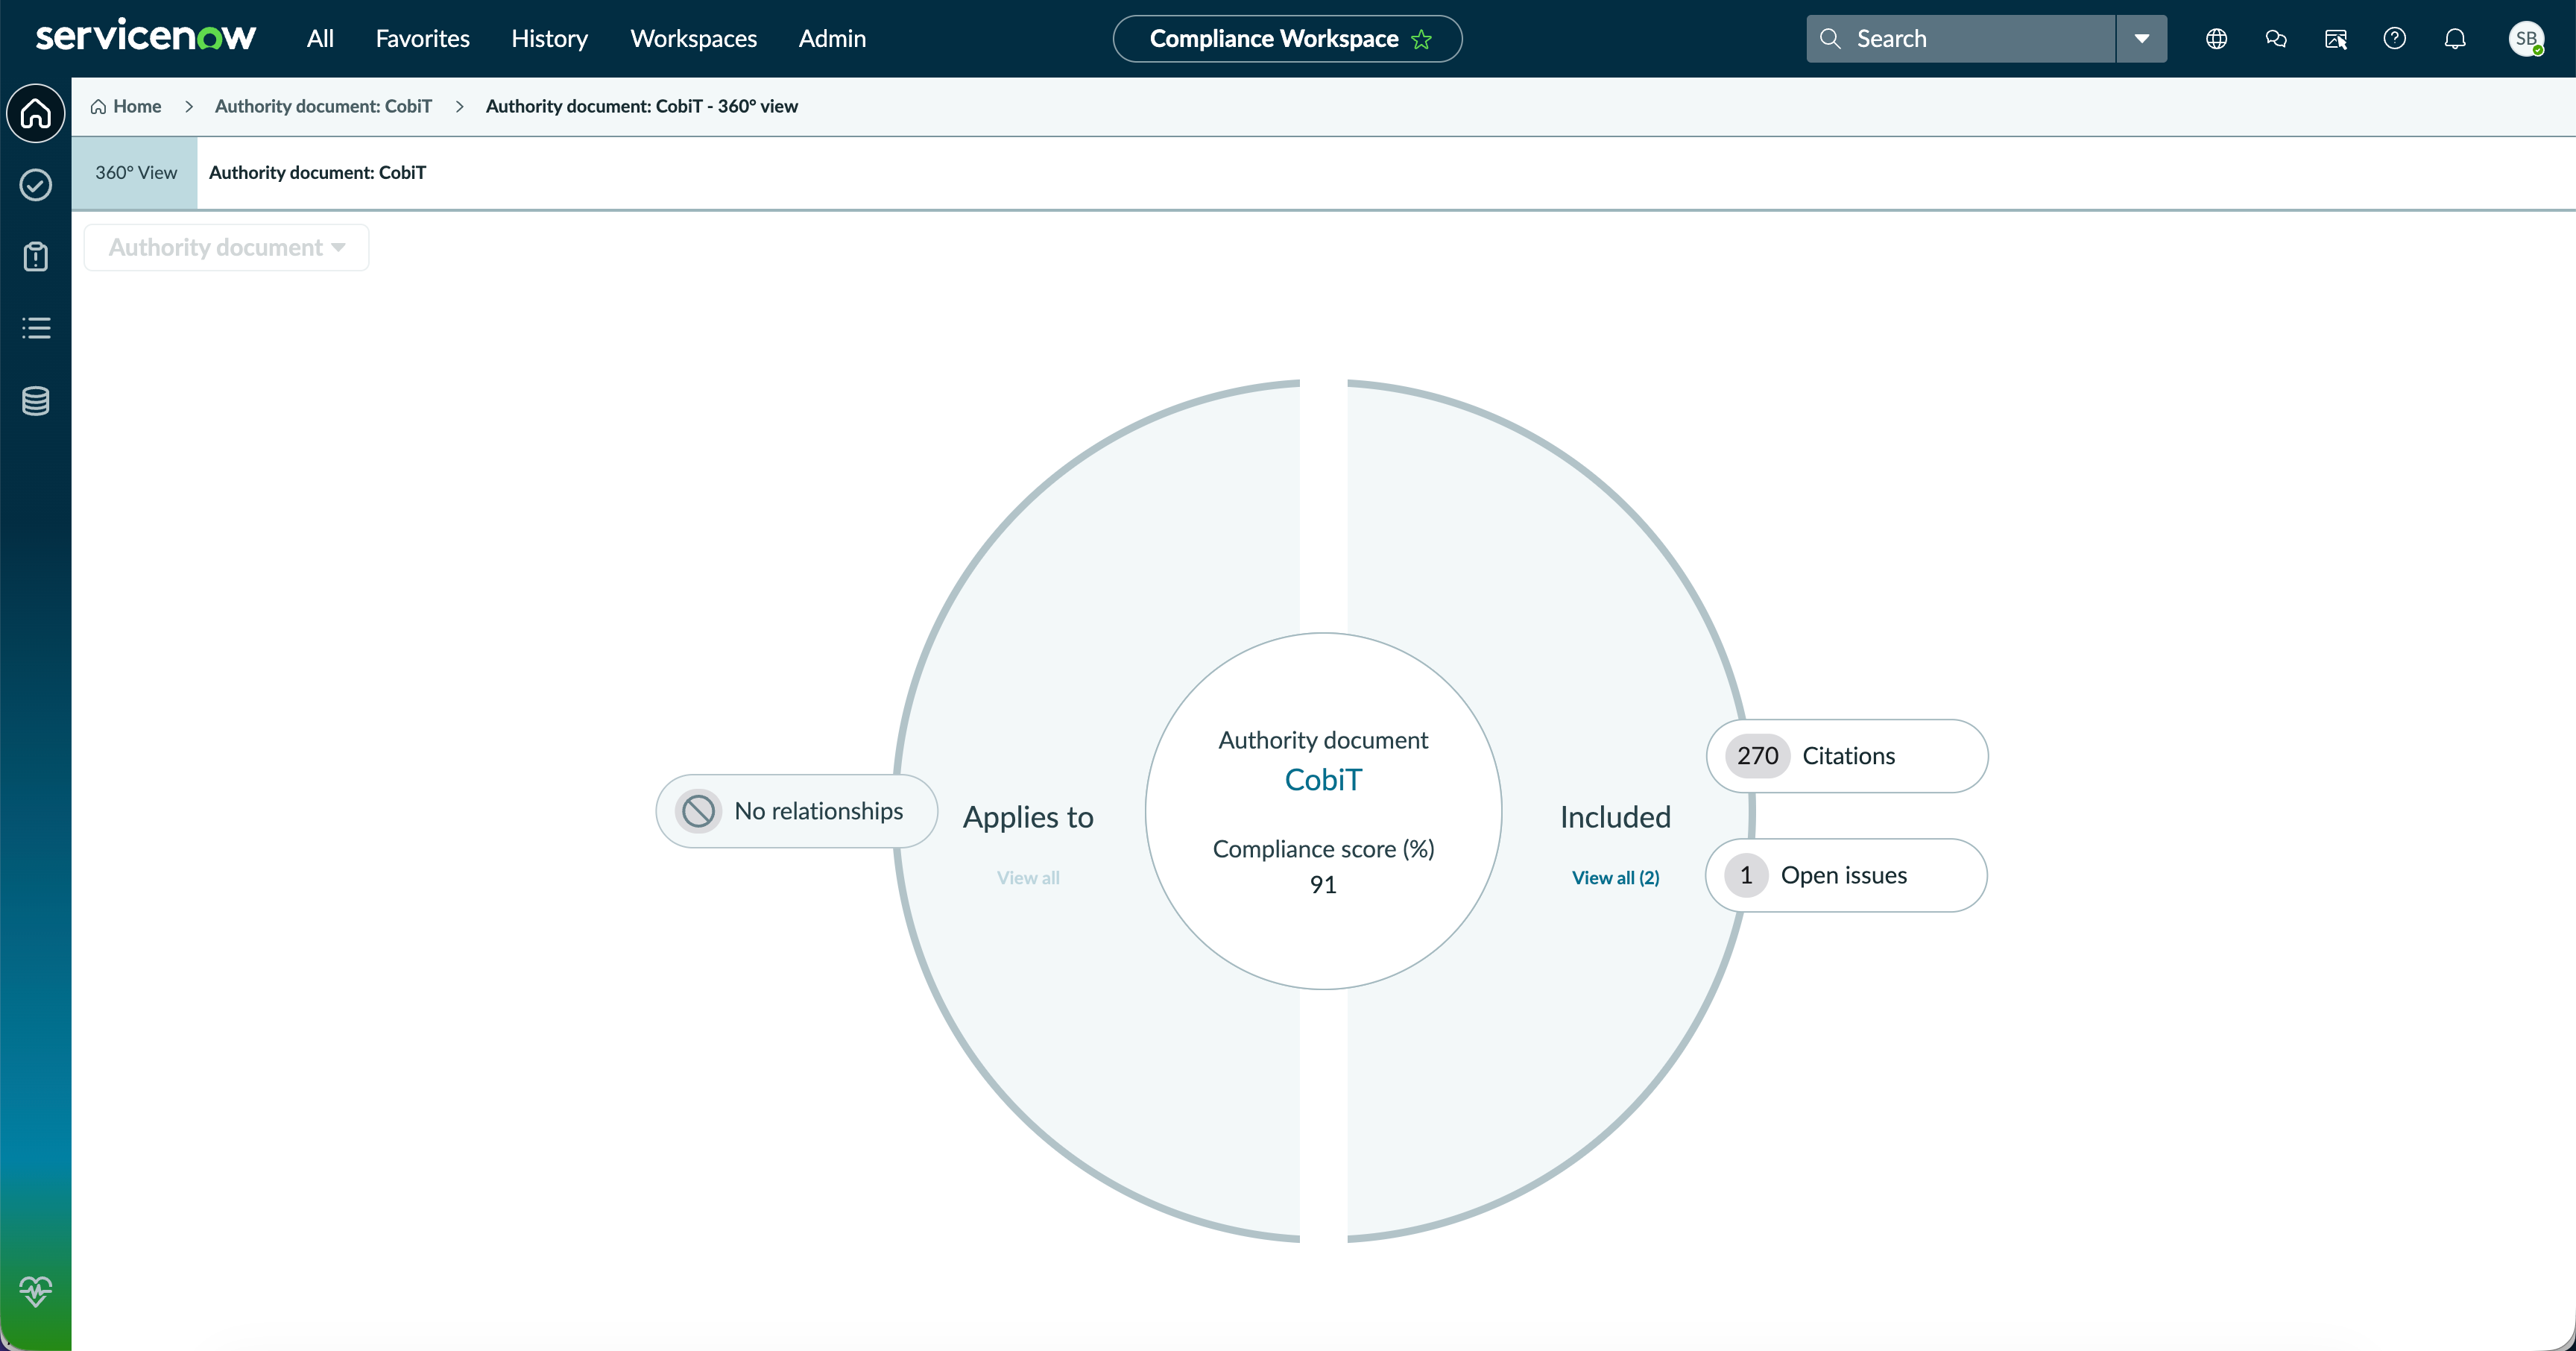Favorite the Compliance Workspace with the star

[1421, 39]
